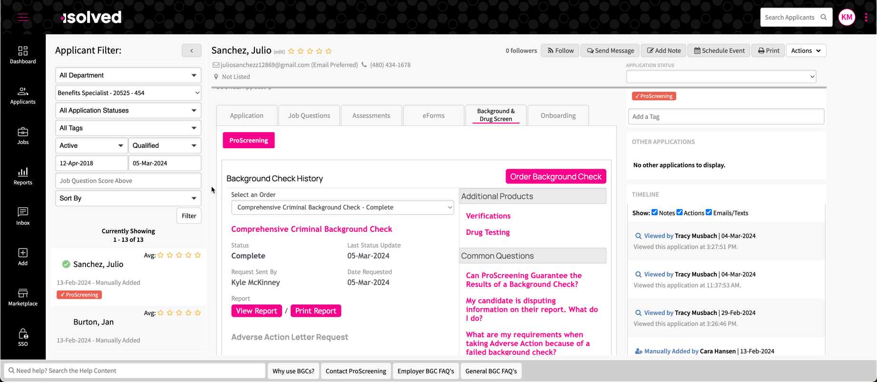Click the hamburger menu icon
This screenshot has width=877, height=382.
coord(23,18)
